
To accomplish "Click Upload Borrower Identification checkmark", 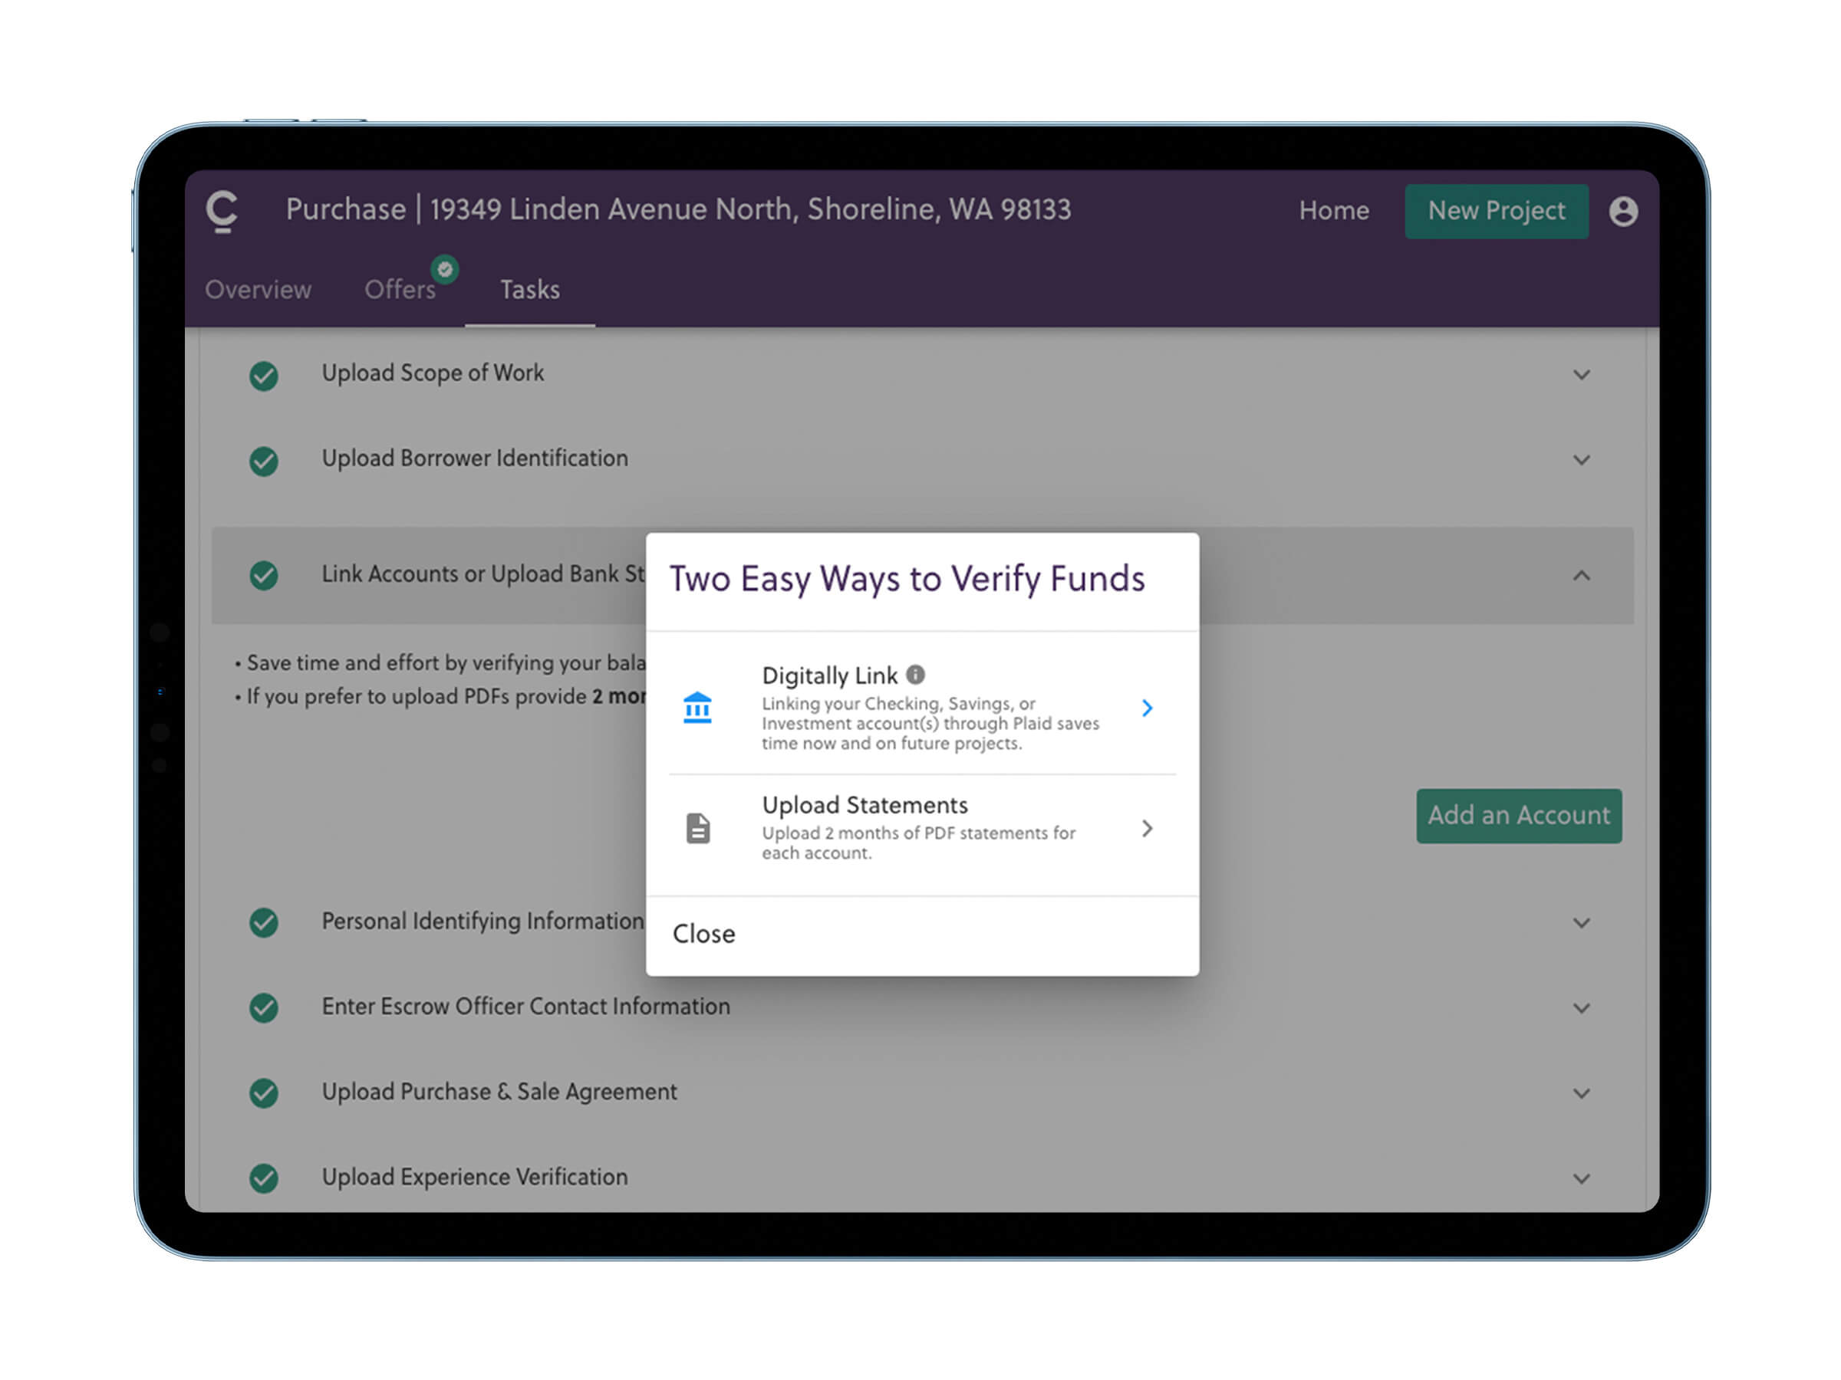I will (x=264, y=461).
